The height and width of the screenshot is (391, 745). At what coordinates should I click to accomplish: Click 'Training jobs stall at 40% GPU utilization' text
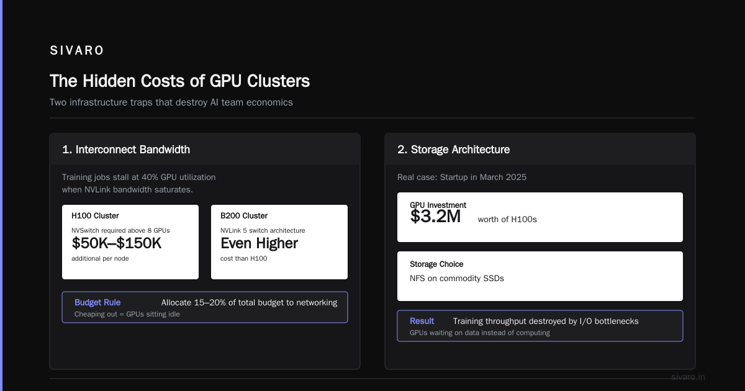pyautogui.click(x=139, y=177)
